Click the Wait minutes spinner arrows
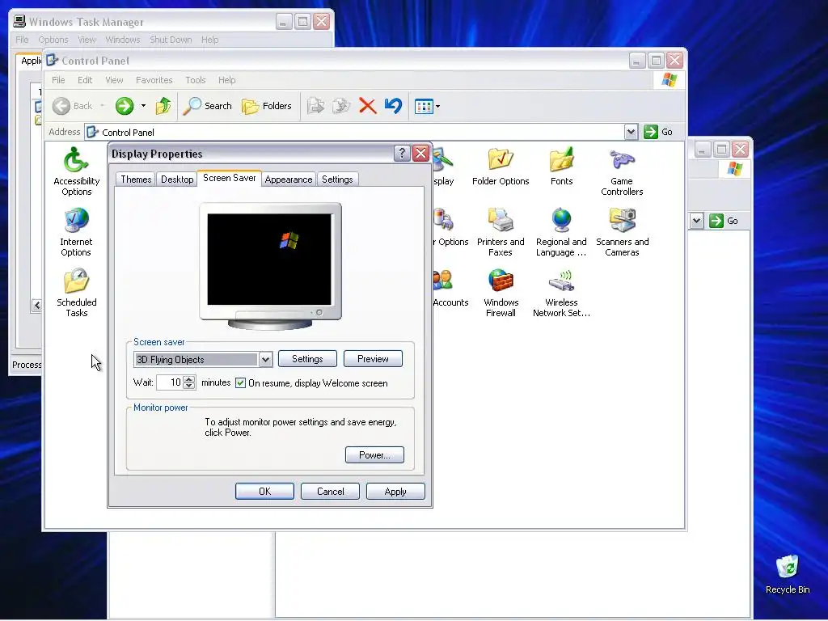 [x=189, y=382]
